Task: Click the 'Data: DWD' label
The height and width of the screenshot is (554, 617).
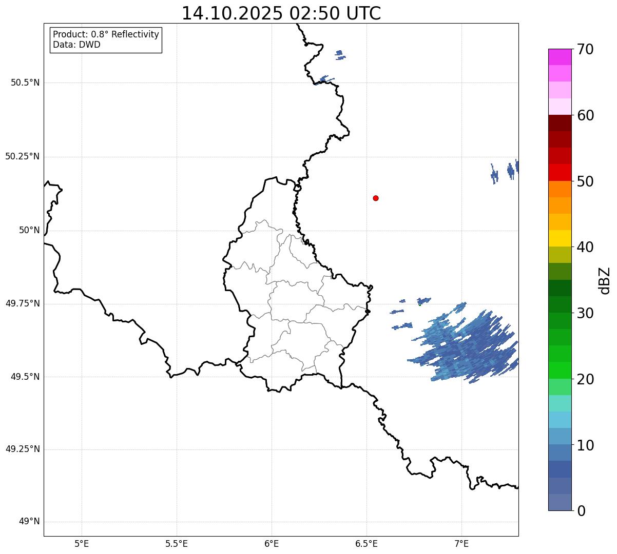Action: click(76, 45)
